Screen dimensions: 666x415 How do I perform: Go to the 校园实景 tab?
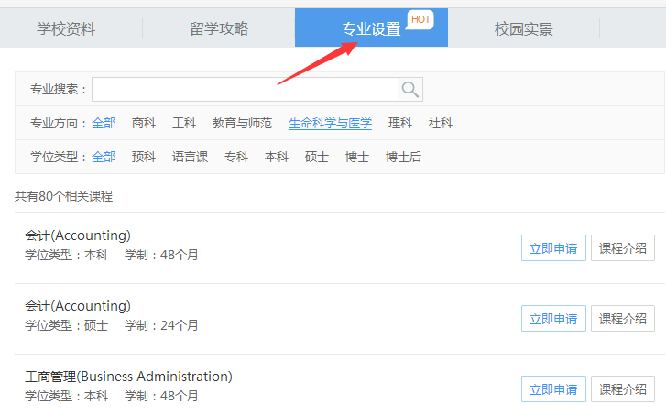point(524,29)
